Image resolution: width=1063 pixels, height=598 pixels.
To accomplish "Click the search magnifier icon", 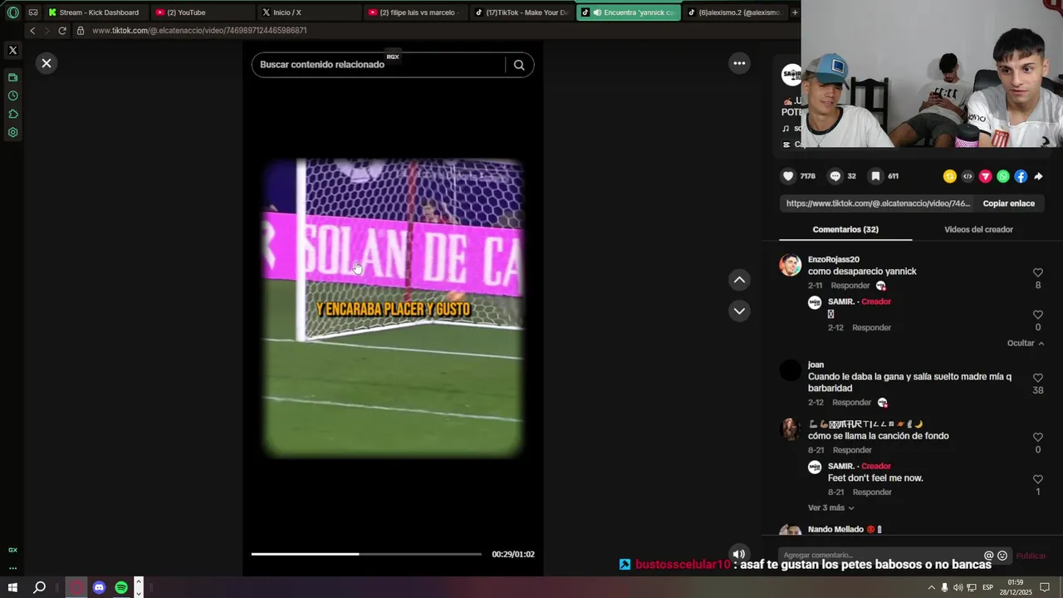I will click(x=519, y=65).
